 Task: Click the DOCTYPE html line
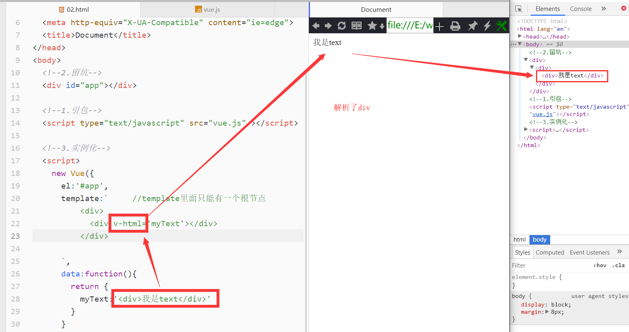(542, 21)
